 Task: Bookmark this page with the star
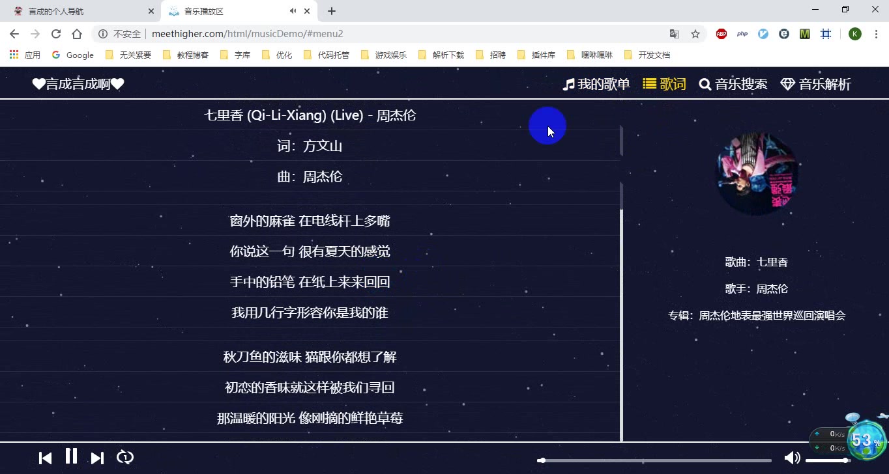click(x=695, y=34)
